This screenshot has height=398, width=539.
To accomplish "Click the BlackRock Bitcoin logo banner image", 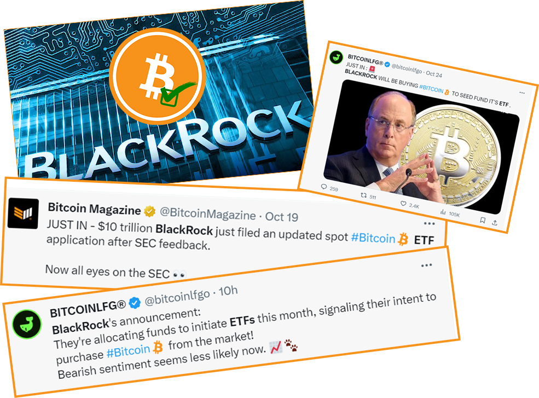I will [158, 91].
